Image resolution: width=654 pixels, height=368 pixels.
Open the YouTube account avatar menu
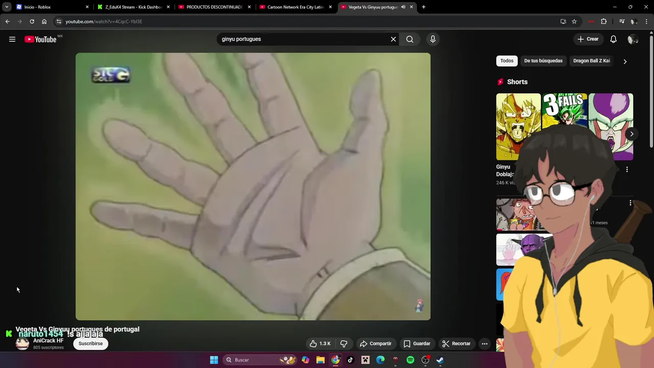pyautogui.click(x=633, y=39)
